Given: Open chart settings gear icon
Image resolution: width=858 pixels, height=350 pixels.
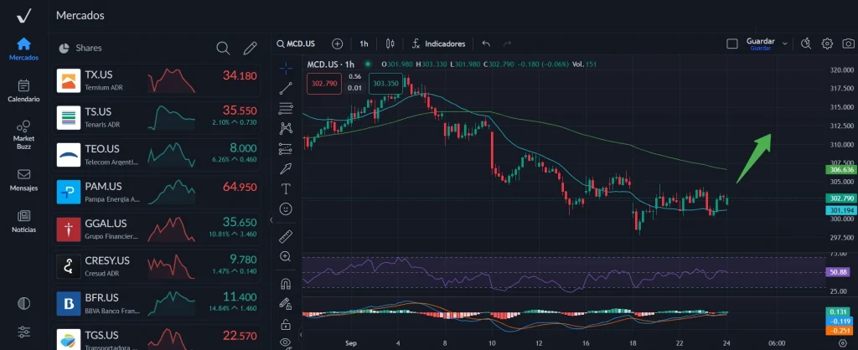Looking at the screenshot, I should (x=827, y=44).
